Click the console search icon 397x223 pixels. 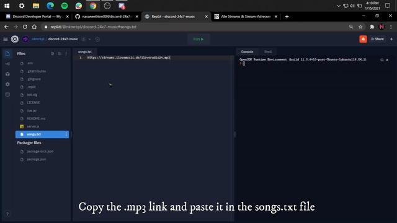(382, 60)
